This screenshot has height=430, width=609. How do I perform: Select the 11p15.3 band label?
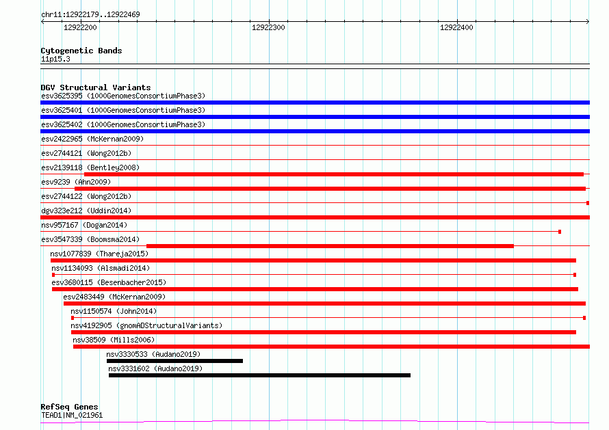click(55, 59)
